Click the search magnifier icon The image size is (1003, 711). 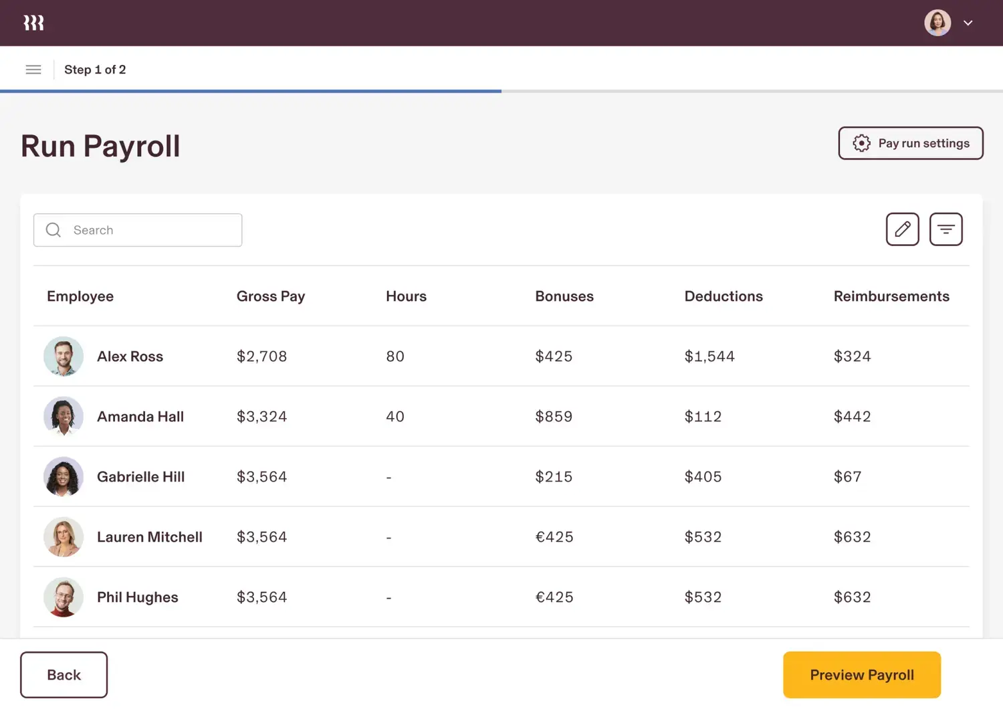pyautogui.click(x=53, y=229)
